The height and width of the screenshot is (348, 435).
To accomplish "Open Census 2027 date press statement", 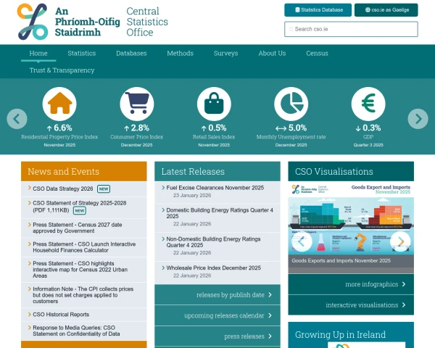I will point(78,228).
